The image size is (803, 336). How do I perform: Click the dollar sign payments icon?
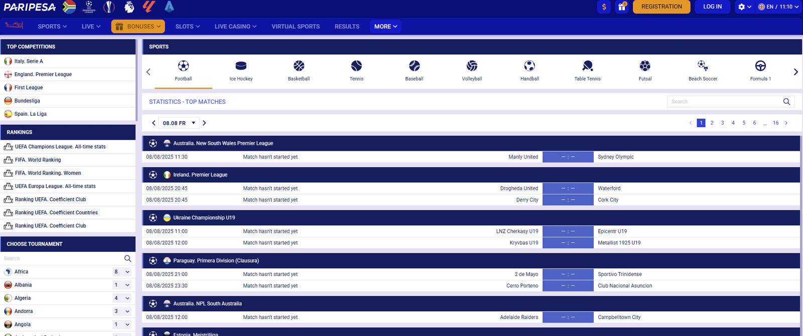604,7
